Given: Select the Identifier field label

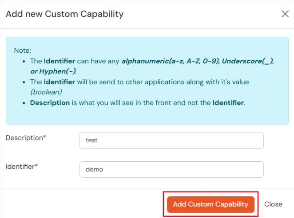Looking at the screenshot, I should [x=22, y=167].
